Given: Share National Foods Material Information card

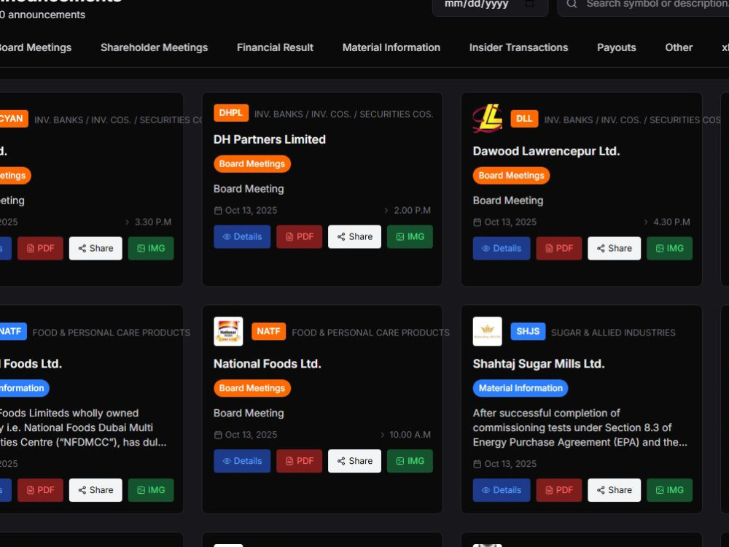Looking at the screenshot, I should [95, 490].
